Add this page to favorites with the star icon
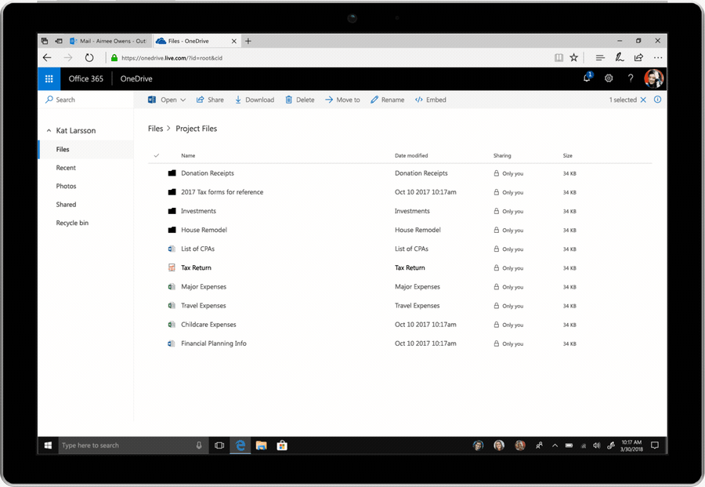 [574, 57]
